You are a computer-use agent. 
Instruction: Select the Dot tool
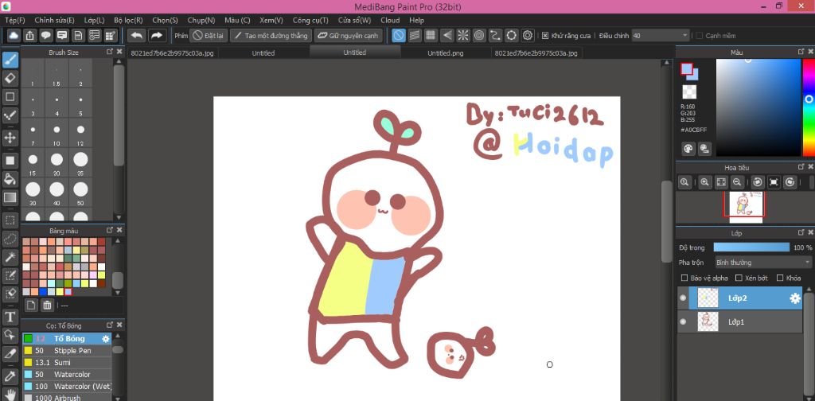coord(10,115)
